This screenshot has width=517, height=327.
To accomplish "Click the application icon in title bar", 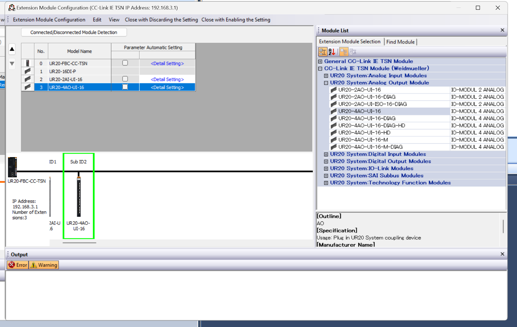I will (x=12, y=7).
